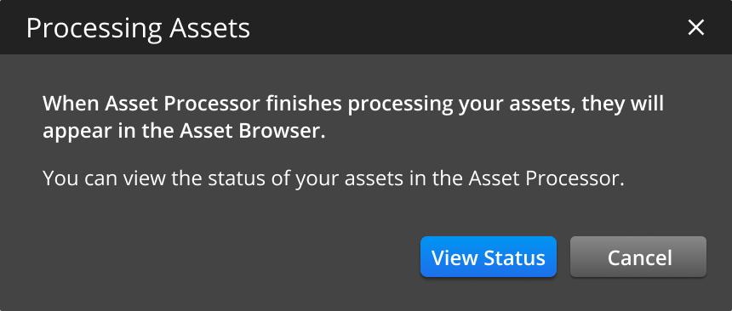Click the Processing Assets title text
Viewport: 732px width, 311px height.
(x=138, y=28)
